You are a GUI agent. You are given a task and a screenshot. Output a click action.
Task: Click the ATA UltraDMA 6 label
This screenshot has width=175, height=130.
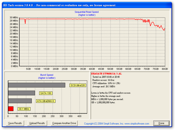click(45, 101)
